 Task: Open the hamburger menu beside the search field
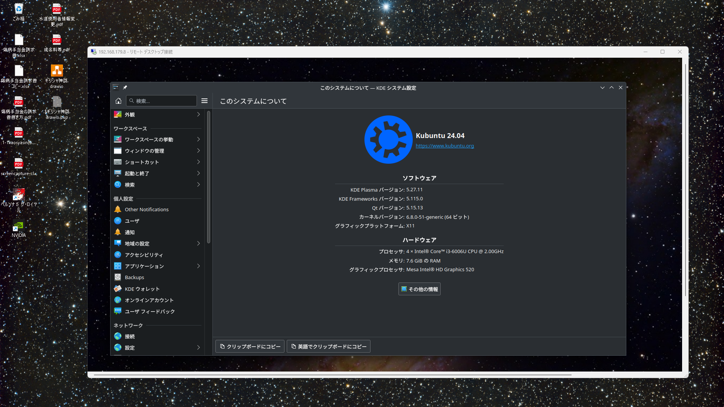point(204,101)
